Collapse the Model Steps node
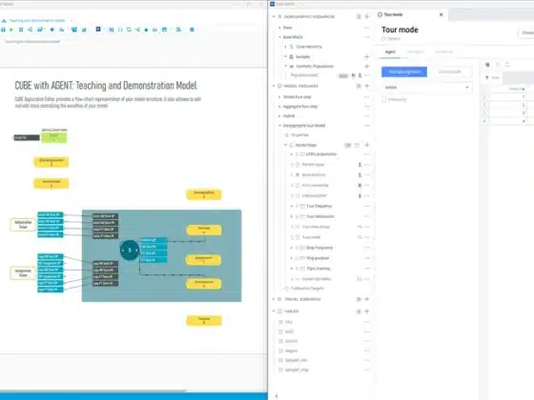This screenshot has height=400, width=534. coord(286,145)
